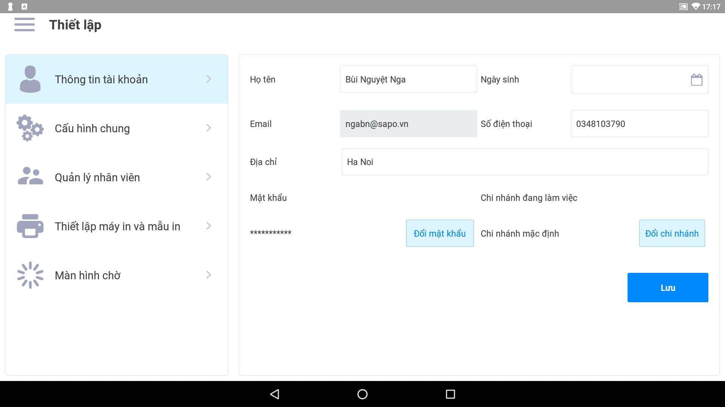Open Thiết lập máy in và mẫu in
The height and width of the screenshot is (407, 725).
[117, 226]
